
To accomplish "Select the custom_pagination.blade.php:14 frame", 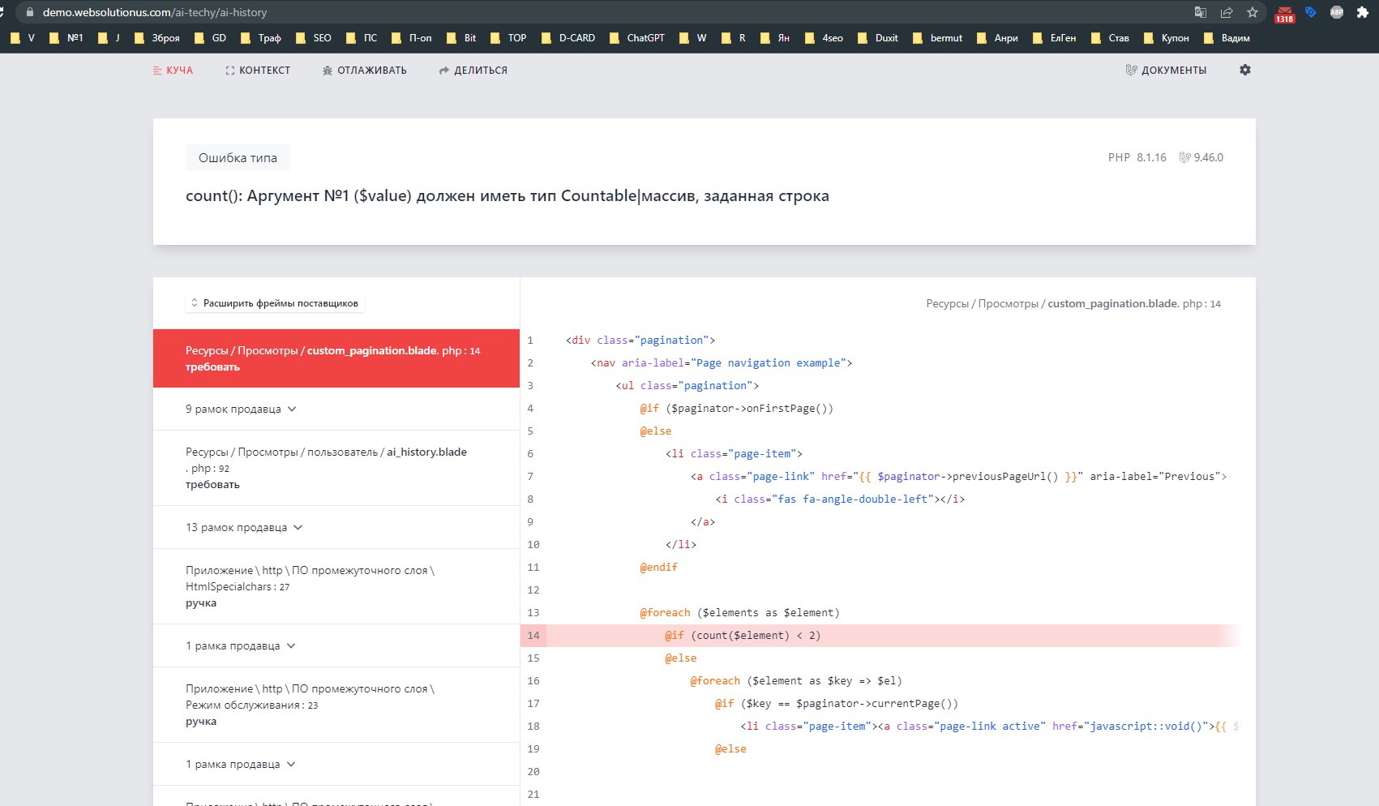I will click(336, 358).
